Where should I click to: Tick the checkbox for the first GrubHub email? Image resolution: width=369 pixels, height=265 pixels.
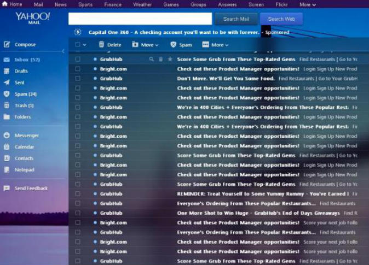click(x=78, y=59)
